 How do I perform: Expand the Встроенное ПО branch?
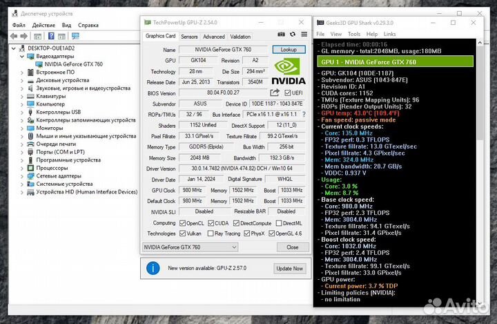point(22,73)
